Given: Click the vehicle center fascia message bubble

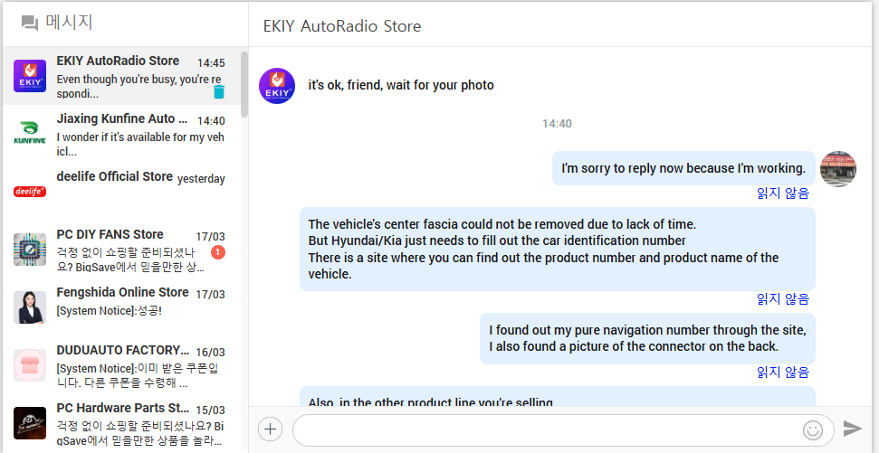Looking at the screenshot, I should coord(556,249).
